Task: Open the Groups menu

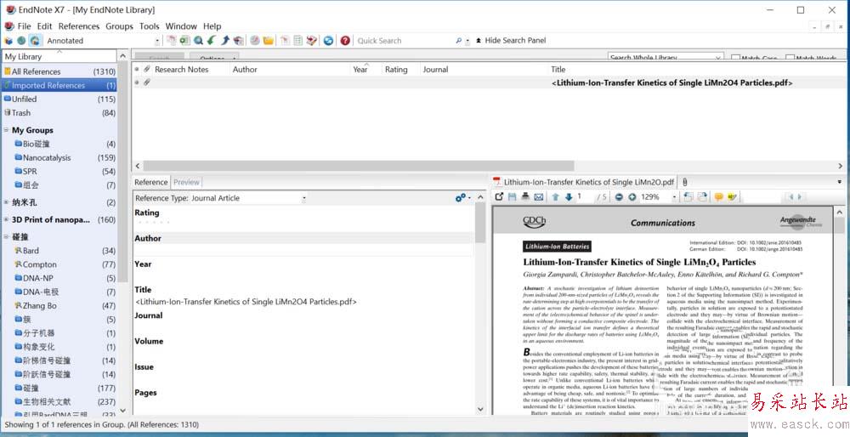Action: coord(119,26)
